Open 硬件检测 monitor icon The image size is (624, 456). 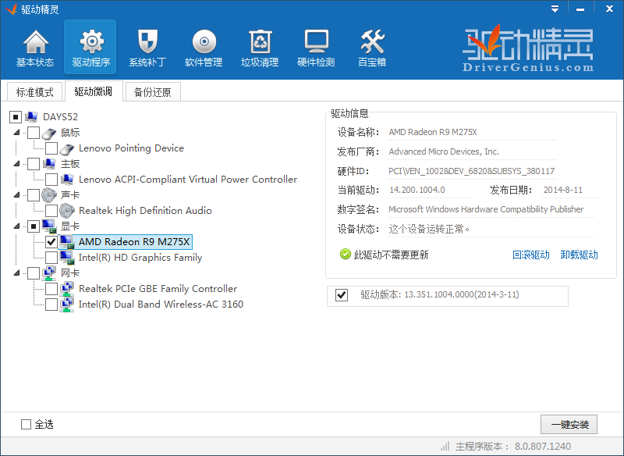(317, 41)
